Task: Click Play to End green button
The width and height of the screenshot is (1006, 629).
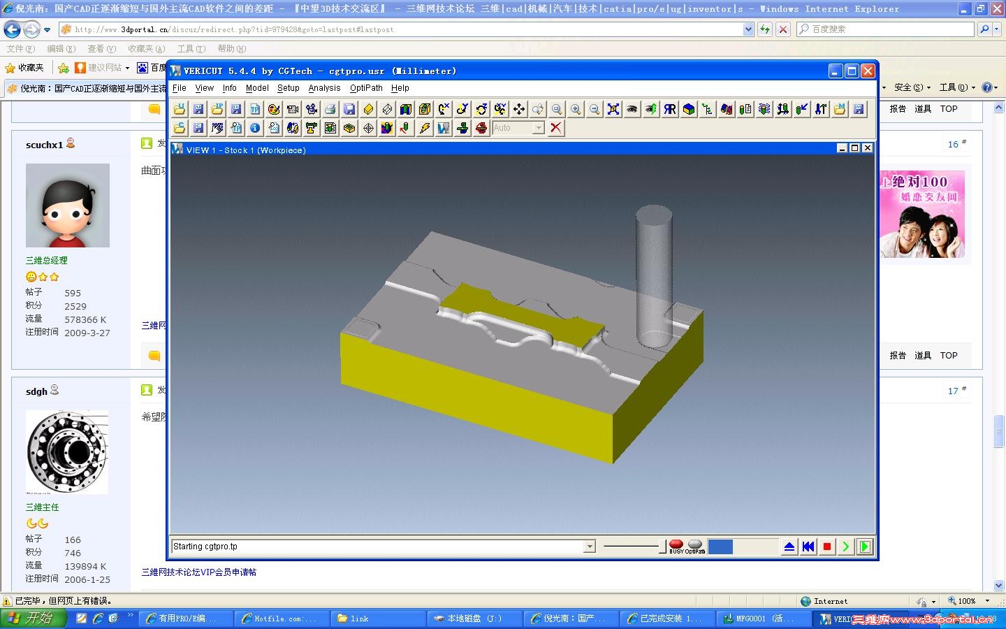Action: coord(865,547)
